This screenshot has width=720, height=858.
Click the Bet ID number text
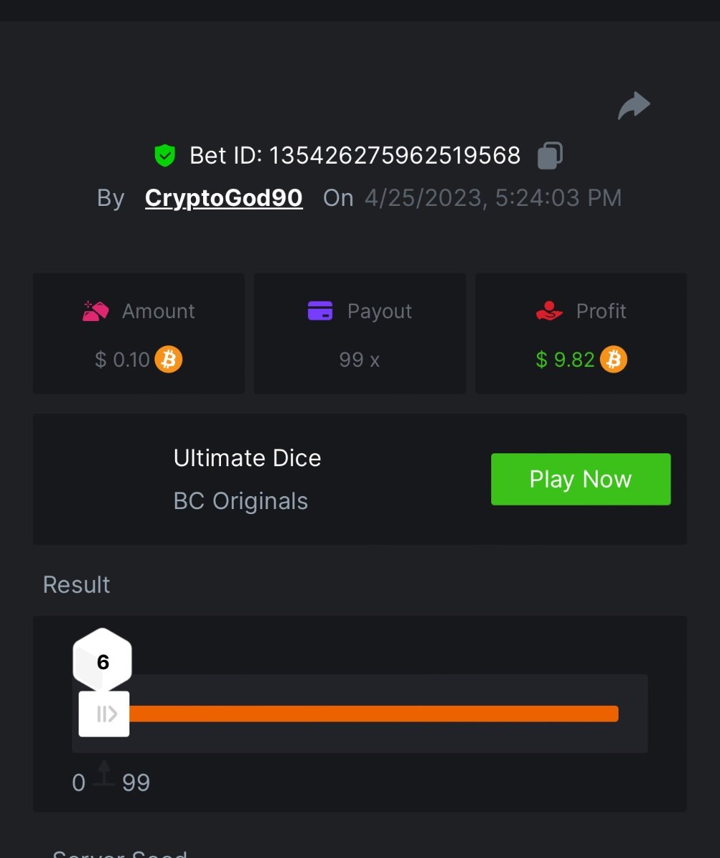pyautogui.click(x=394, y=155)
